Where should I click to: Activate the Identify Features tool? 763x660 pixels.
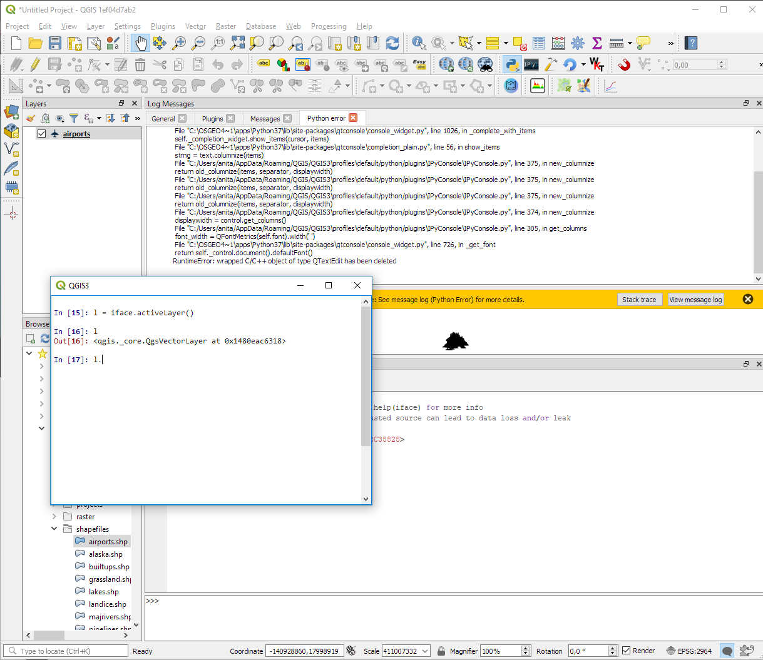pos(419,43)
